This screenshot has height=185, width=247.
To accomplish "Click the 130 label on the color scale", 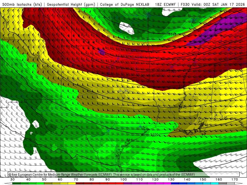I will pos(171,179).
